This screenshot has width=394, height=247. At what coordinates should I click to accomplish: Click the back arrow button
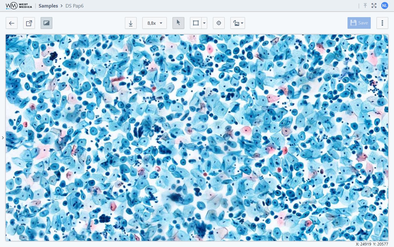coord(12,23)
